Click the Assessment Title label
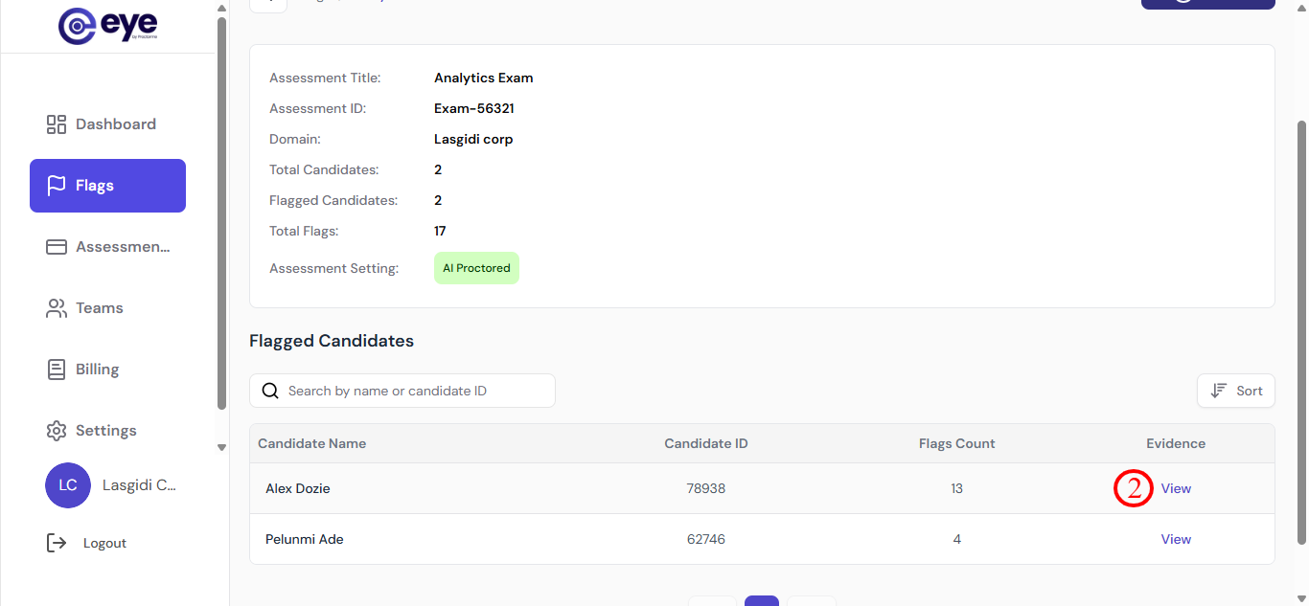 click(325, 78)
